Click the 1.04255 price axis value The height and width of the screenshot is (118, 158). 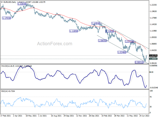coord(153,50)
